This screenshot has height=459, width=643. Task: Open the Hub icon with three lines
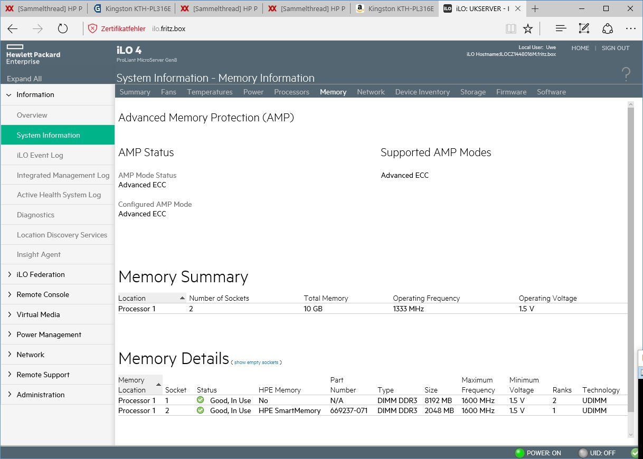click(x=561, y=28)
